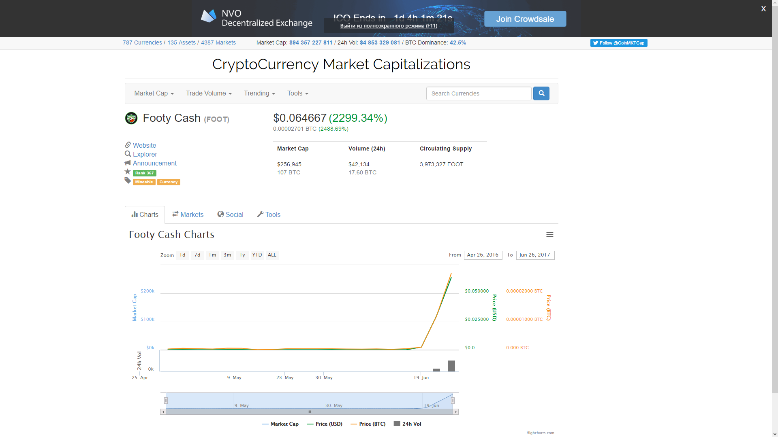
Task: Set chart zoom to 1d
Action: click(x=182, y=255)
